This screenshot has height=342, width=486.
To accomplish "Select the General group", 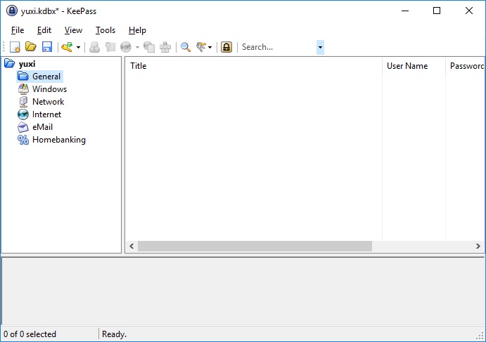I will pos(46,77).
